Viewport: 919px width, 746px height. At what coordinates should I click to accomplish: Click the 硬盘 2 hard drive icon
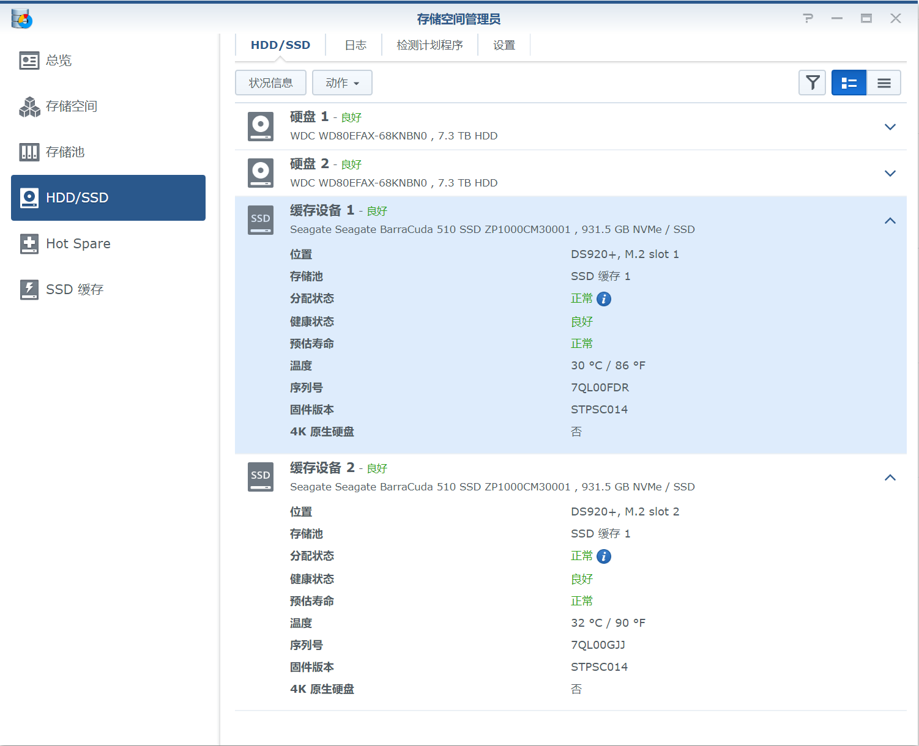[261, 173]
